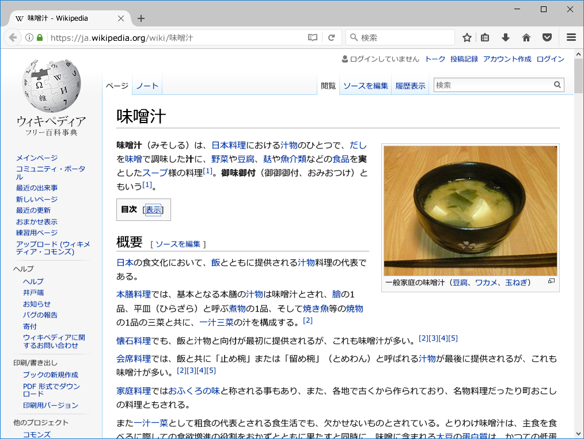Click inside the Wikipedia 検索 search field
The image size is (584, 439).
pyautogui.click(x=494, y=85)
